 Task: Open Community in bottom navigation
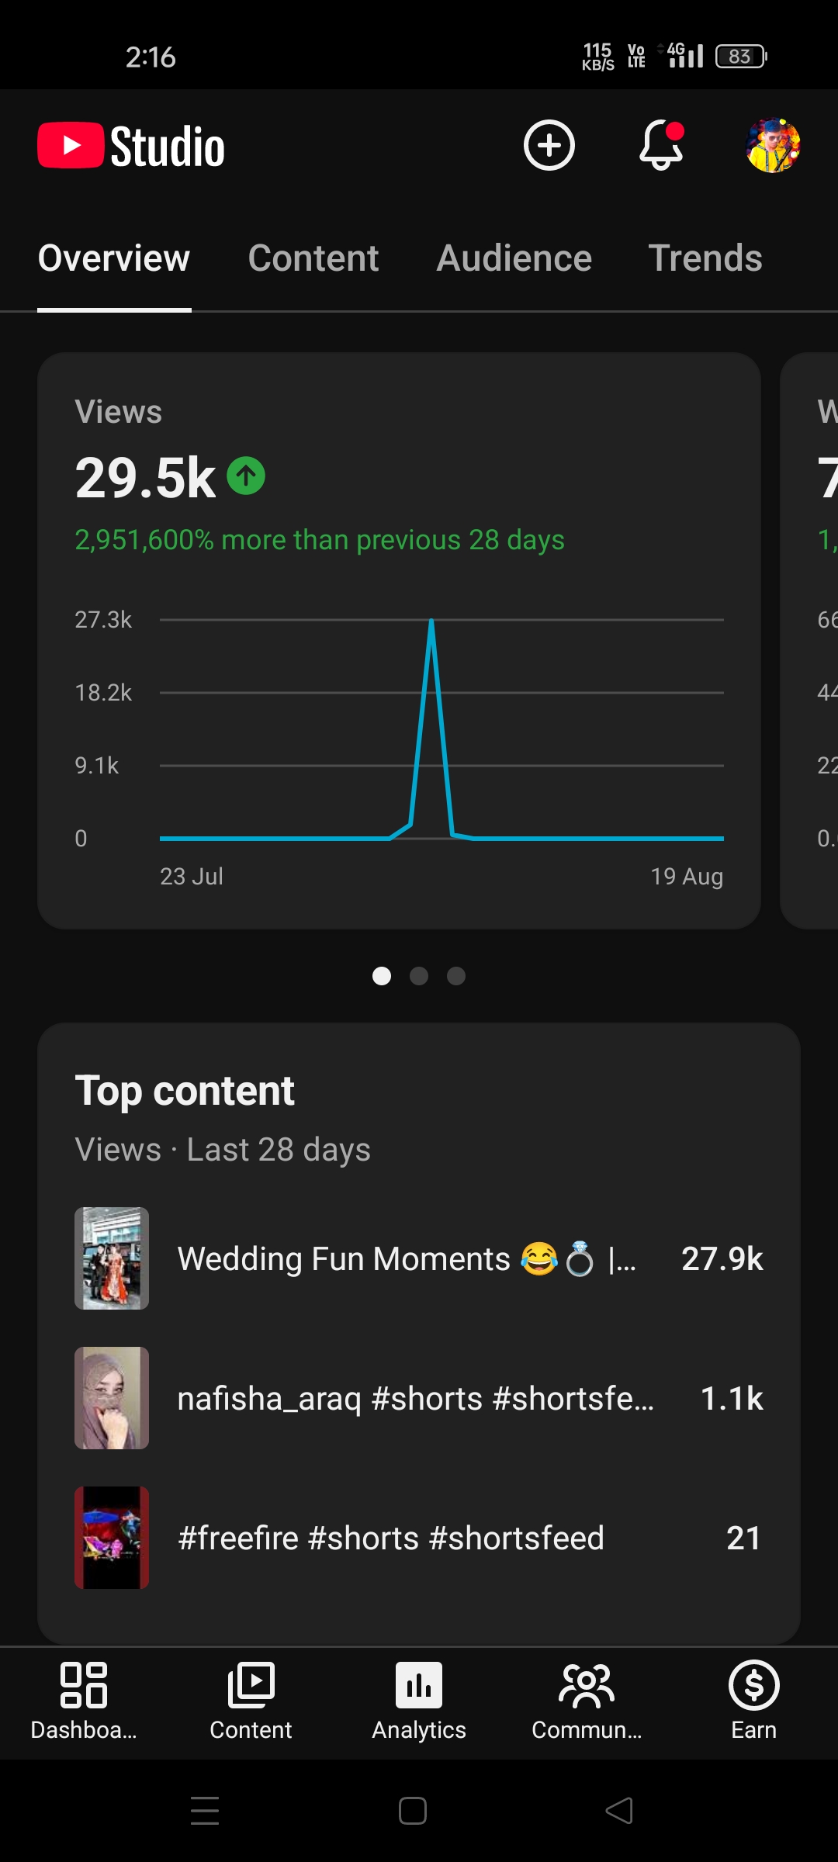point(587,1700)
